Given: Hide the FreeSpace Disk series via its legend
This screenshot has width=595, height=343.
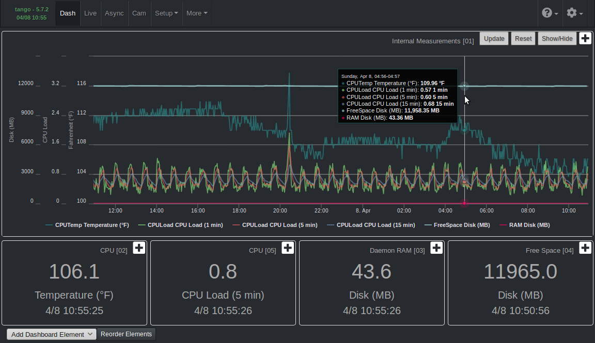Looking at the screenshot, I should point(457,225).
